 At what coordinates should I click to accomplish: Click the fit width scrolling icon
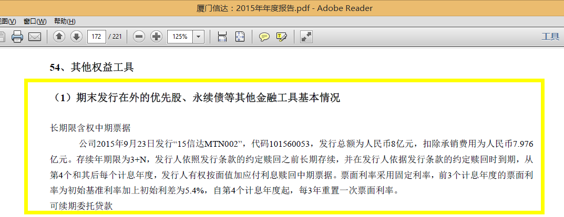[x=222, y=37]
